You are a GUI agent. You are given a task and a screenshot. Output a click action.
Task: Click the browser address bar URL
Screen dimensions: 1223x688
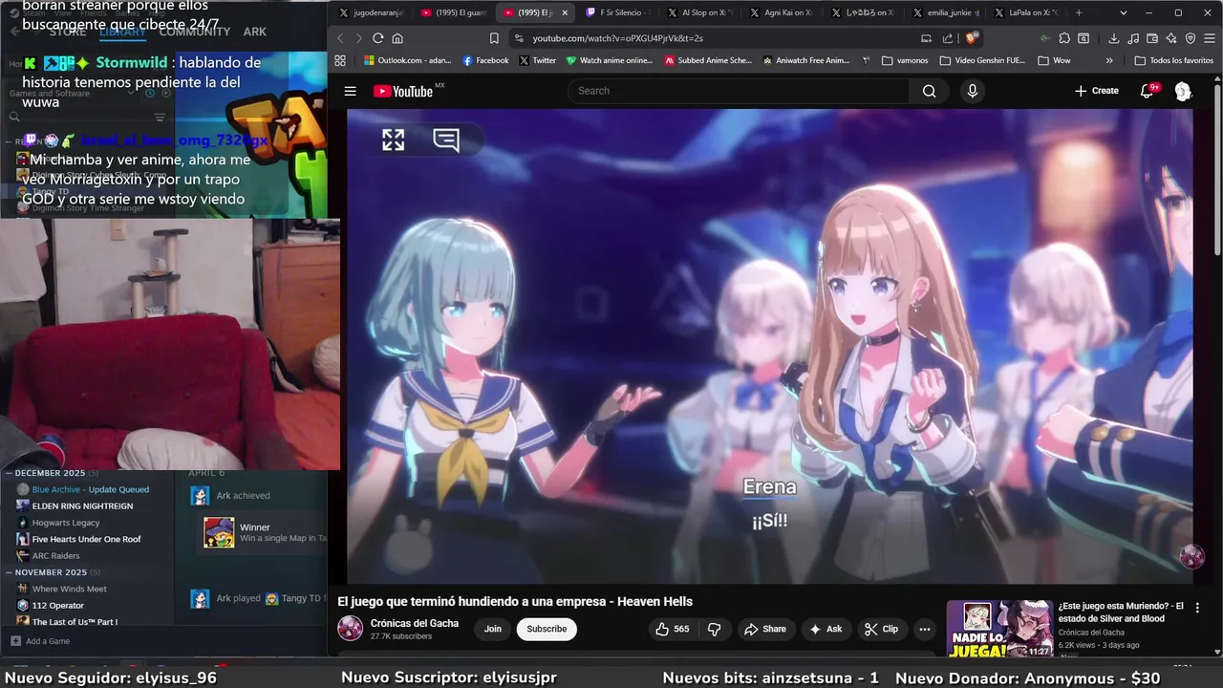(x=617, y=38)
